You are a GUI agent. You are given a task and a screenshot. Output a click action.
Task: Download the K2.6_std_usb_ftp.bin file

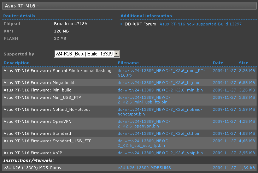coord(144,143)
